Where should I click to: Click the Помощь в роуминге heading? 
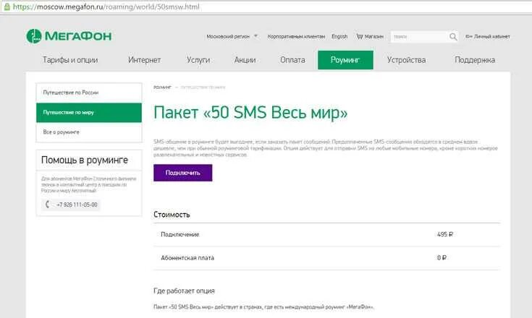(x=85, y=160)
